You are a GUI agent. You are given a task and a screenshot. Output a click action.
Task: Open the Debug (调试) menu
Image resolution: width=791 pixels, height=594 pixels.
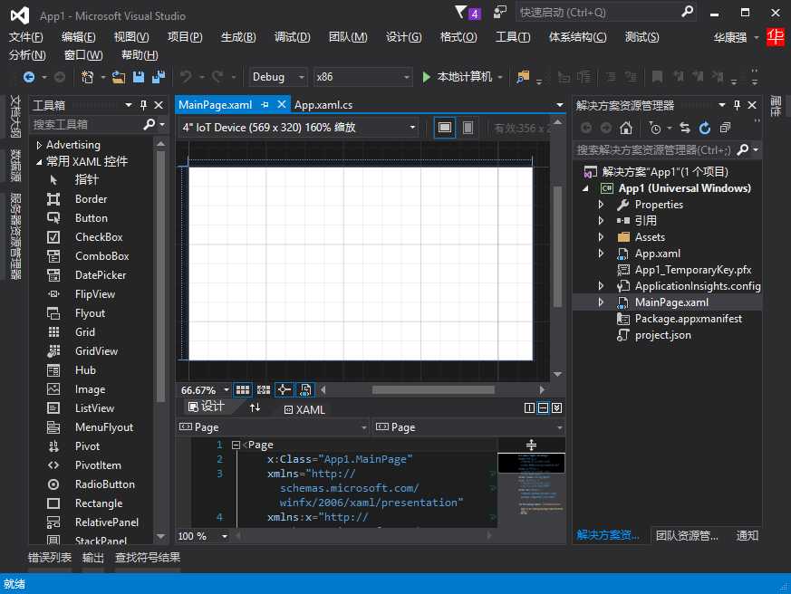click(293, 37)
